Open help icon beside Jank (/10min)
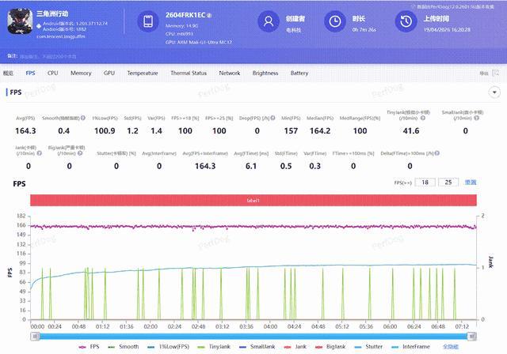Image resolution: width=507 pixels, height=354 pixels. 39,153
